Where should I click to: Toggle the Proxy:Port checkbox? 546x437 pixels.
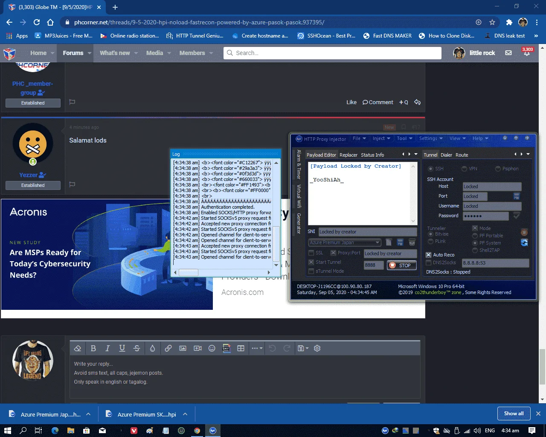(334, 253)
